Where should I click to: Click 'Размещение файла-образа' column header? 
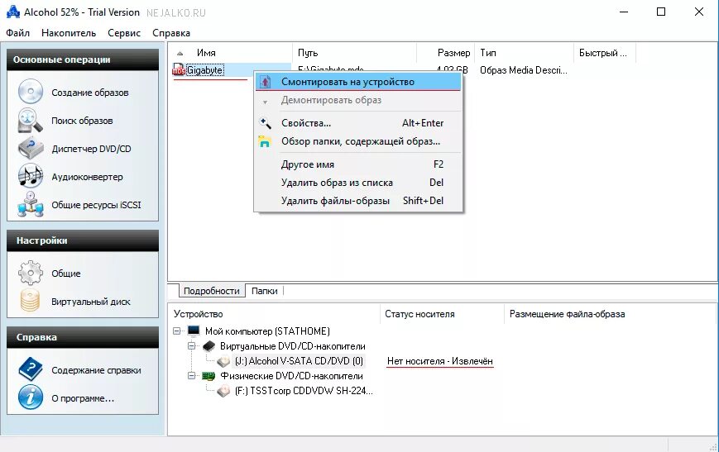[x=610, y=314]
